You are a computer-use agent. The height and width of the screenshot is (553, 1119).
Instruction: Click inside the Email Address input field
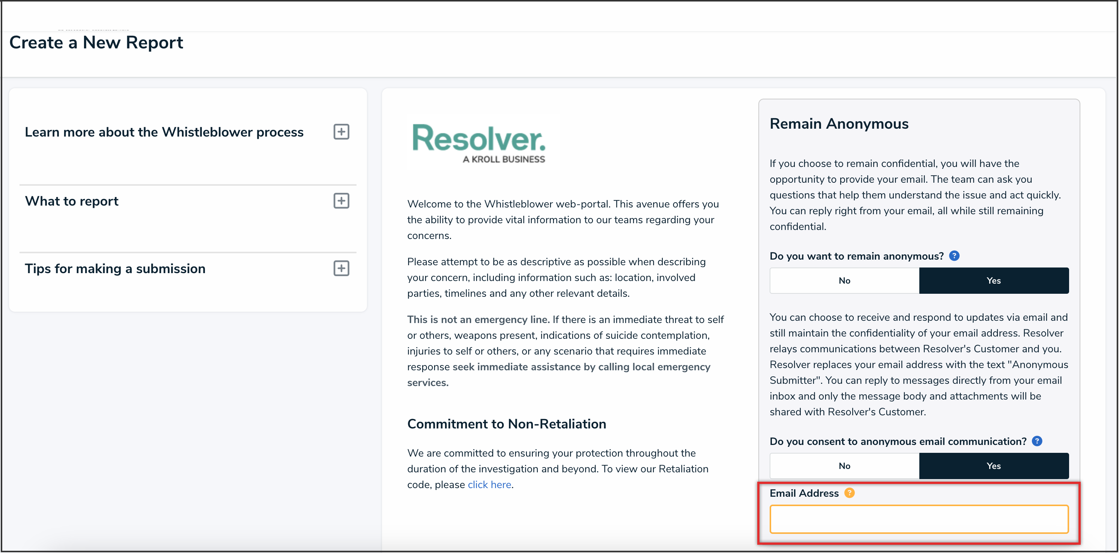[x=919, y=519]
